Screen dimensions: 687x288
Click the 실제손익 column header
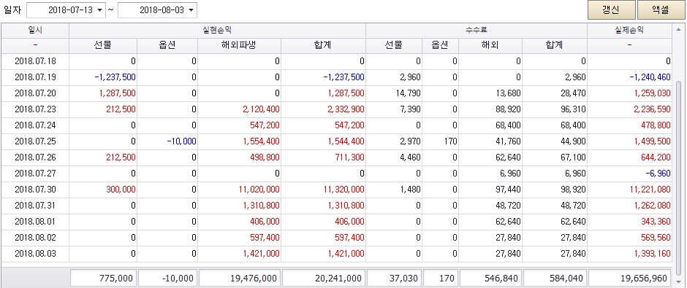(629, 30)
